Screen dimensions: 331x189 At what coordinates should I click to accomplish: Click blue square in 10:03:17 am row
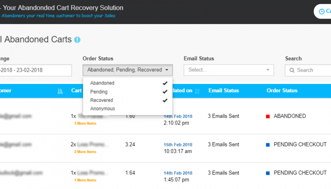[268, 145]
